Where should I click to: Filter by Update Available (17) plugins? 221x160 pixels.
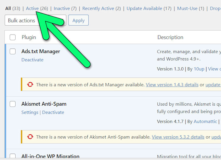pyautogui.click(x=149, y=8)
